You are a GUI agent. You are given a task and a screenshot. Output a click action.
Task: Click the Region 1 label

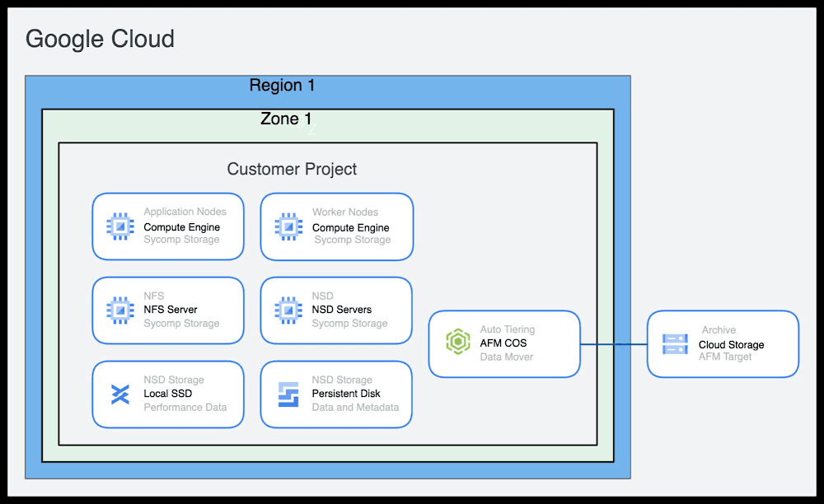pos(282,85)
